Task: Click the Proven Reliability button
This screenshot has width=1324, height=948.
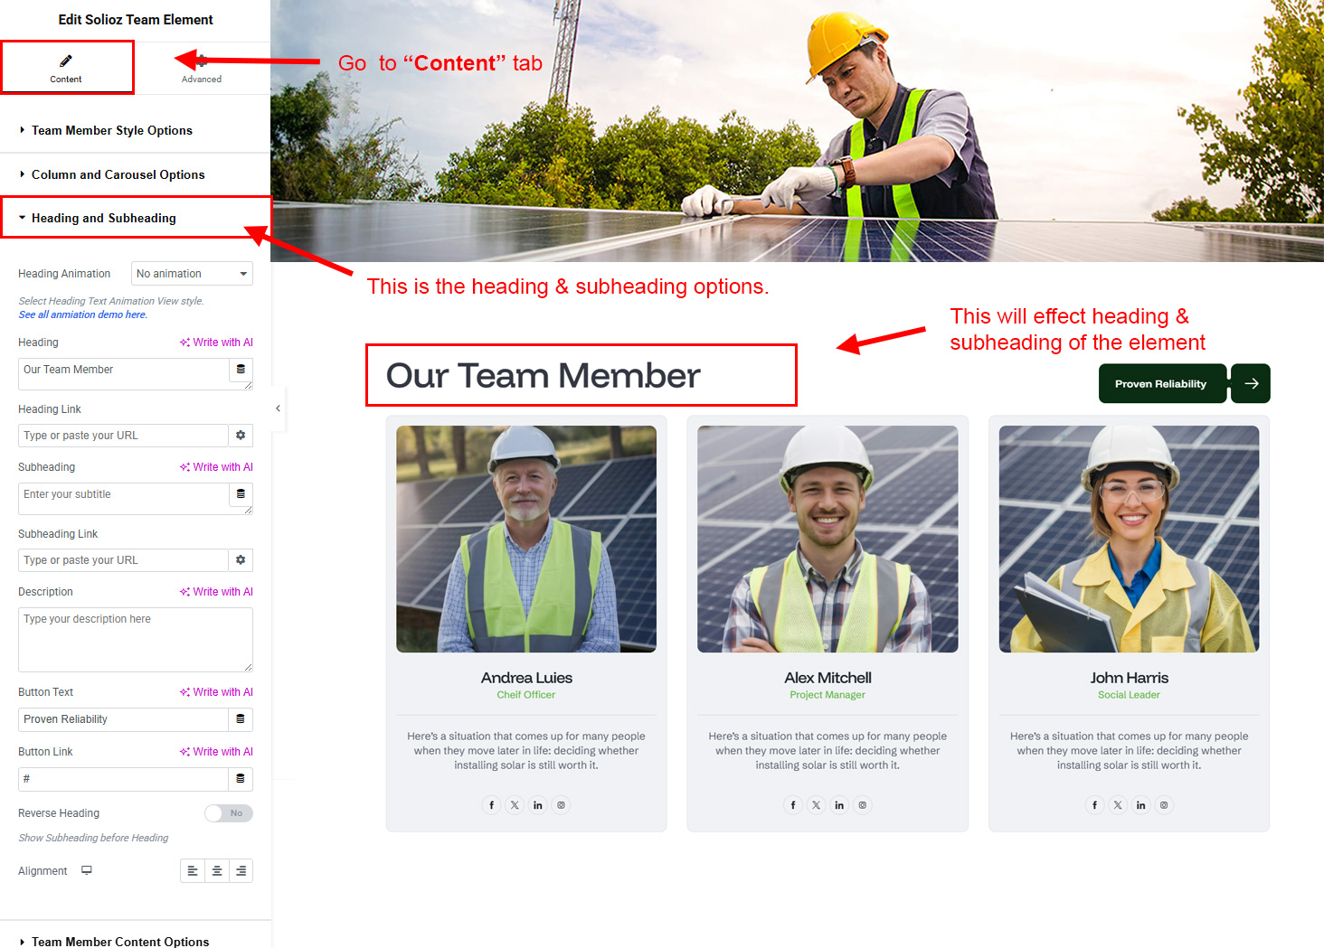Action: 1161,384
